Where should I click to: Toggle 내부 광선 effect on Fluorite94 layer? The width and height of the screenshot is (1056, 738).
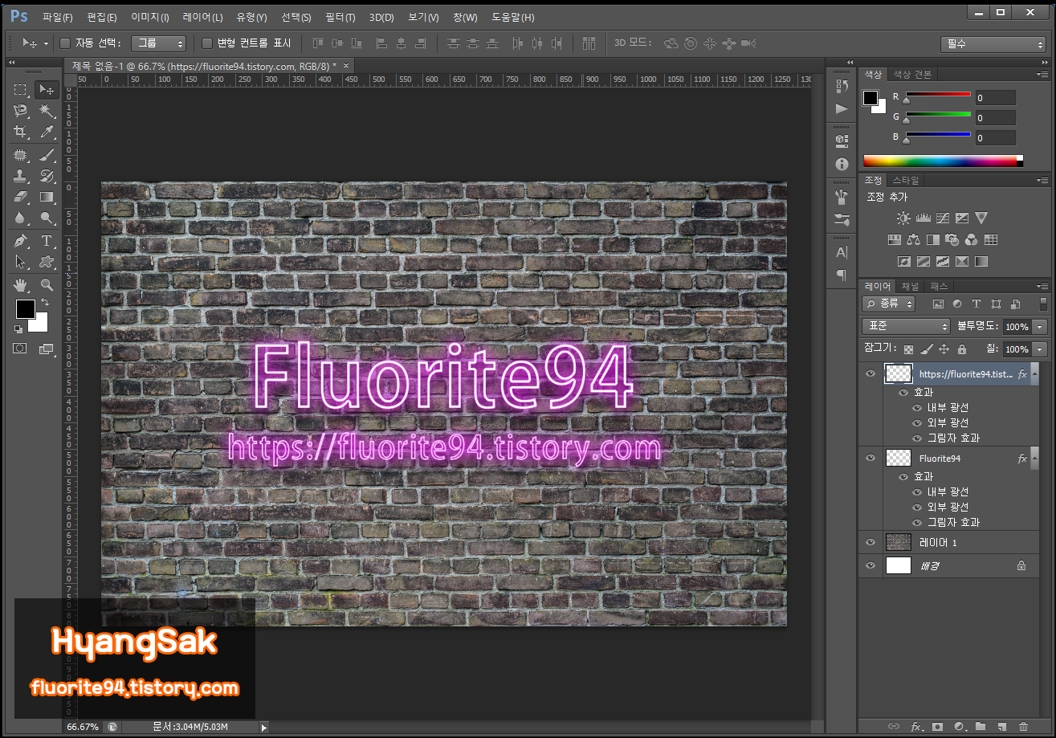pos(917,491)
